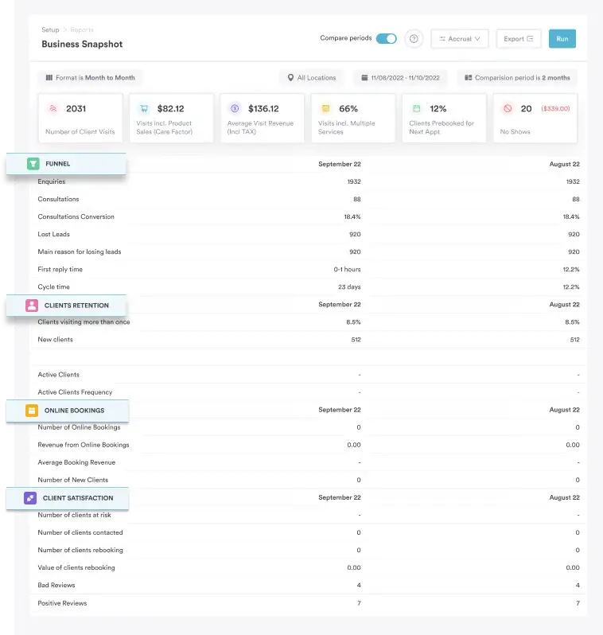
Task: Click the Export button
Action: tap(519, 39)
